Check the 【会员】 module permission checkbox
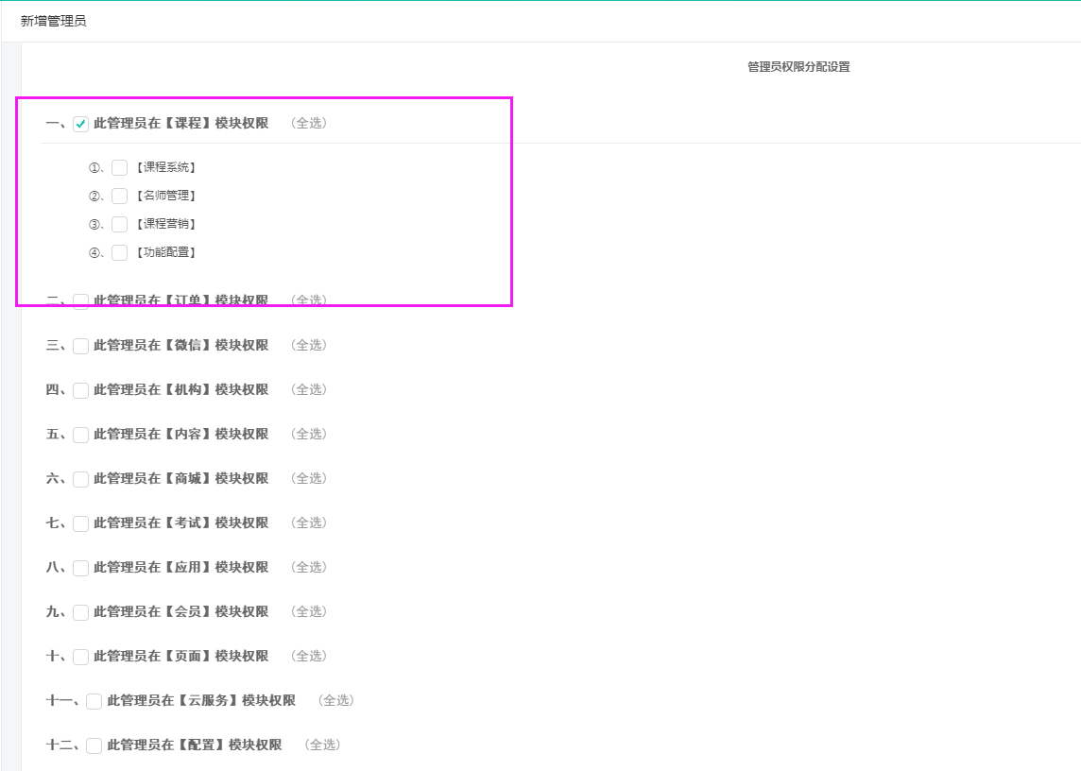 (x=81, y=612)
